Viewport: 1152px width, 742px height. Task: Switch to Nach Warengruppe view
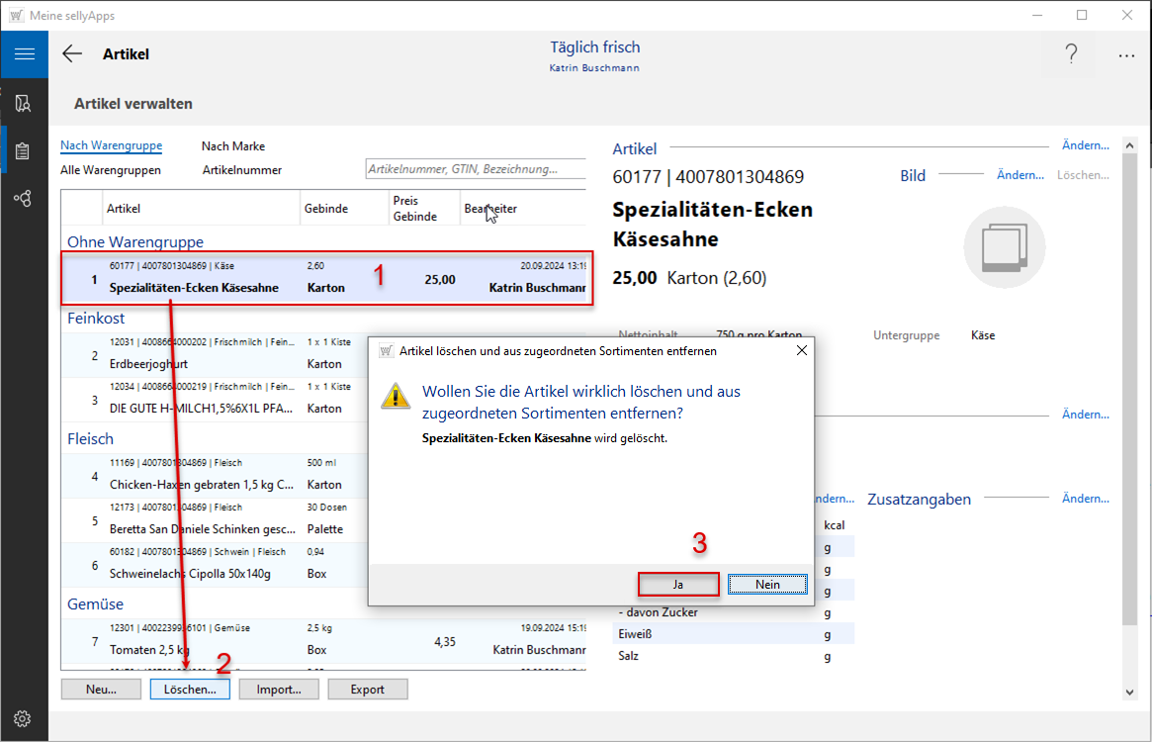(111, 145)
